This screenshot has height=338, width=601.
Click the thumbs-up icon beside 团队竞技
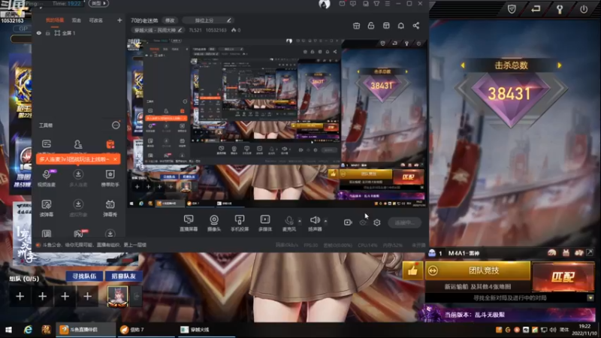coord(412,270)
